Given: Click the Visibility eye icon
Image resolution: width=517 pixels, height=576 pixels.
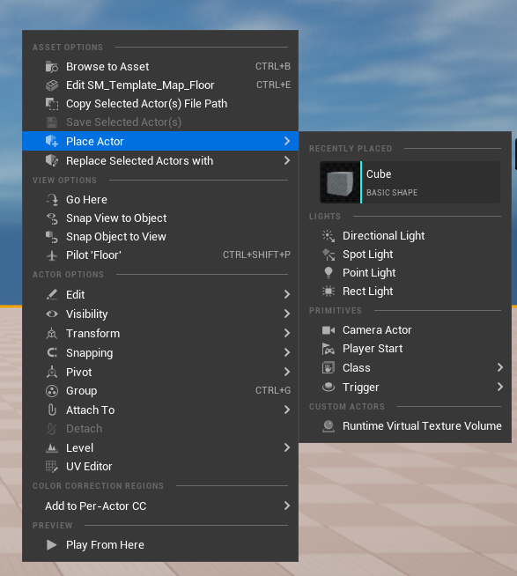Looking at the screenshot, I should tap(52, 314).
